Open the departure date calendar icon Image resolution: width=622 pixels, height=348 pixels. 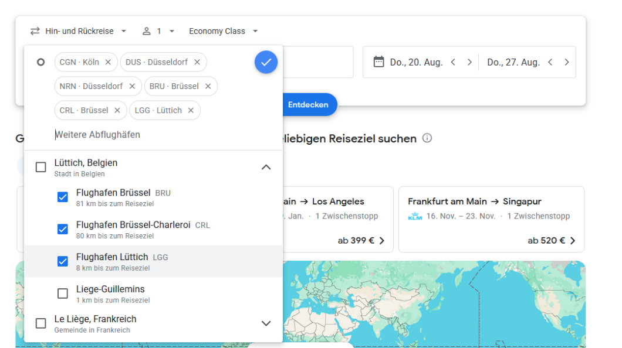coord(378,62)
